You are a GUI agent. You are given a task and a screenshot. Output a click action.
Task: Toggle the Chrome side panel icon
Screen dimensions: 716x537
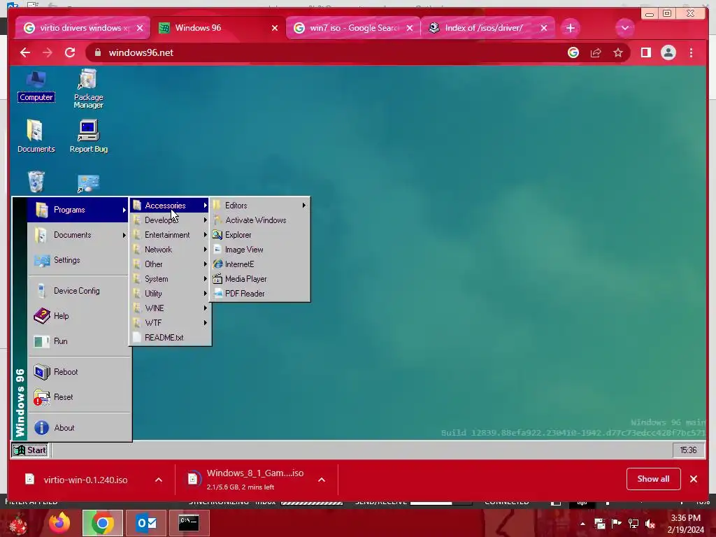coord(645,52)
